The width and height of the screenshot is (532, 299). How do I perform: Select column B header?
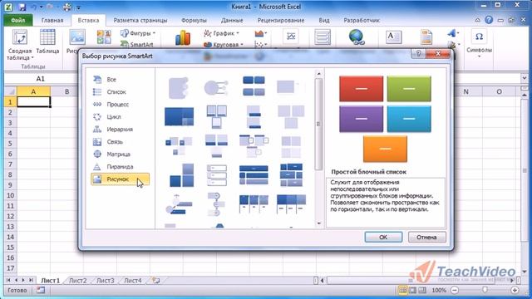point(66,91)
